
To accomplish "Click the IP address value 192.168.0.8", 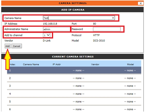I will click(x=50, y=24).
